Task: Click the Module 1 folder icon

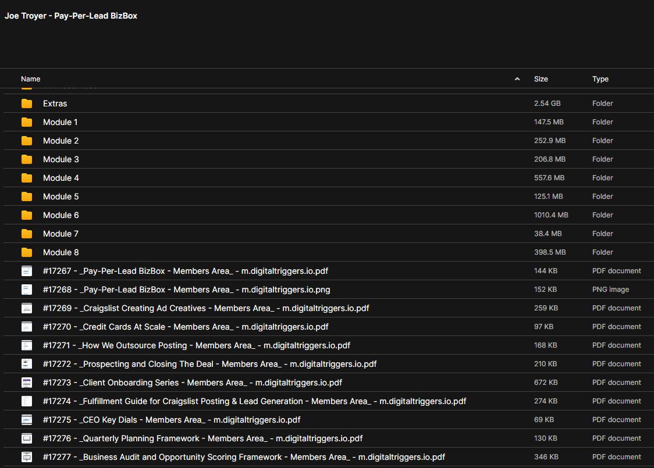Action: point(27,122)
